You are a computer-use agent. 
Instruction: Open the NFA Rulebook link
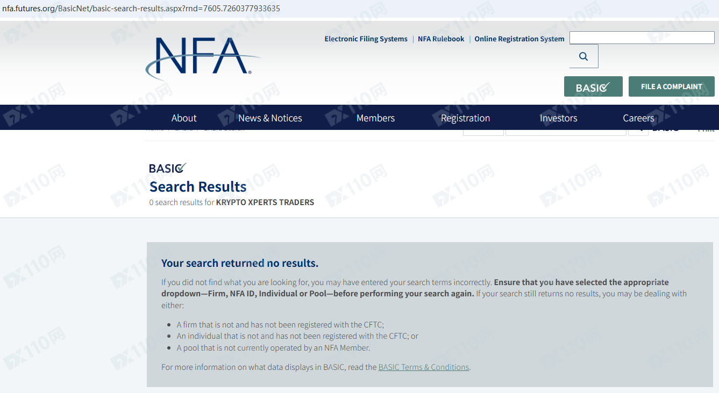coord(441,39)
